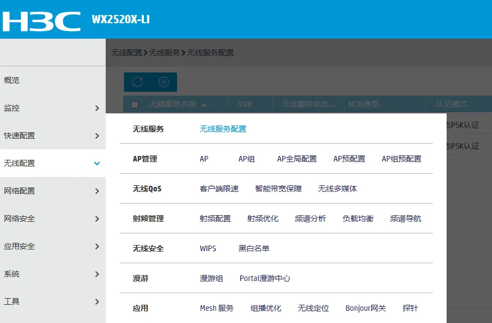Open the AP组预配置 link
Viewport: 492px width, 323px height.
401,159
